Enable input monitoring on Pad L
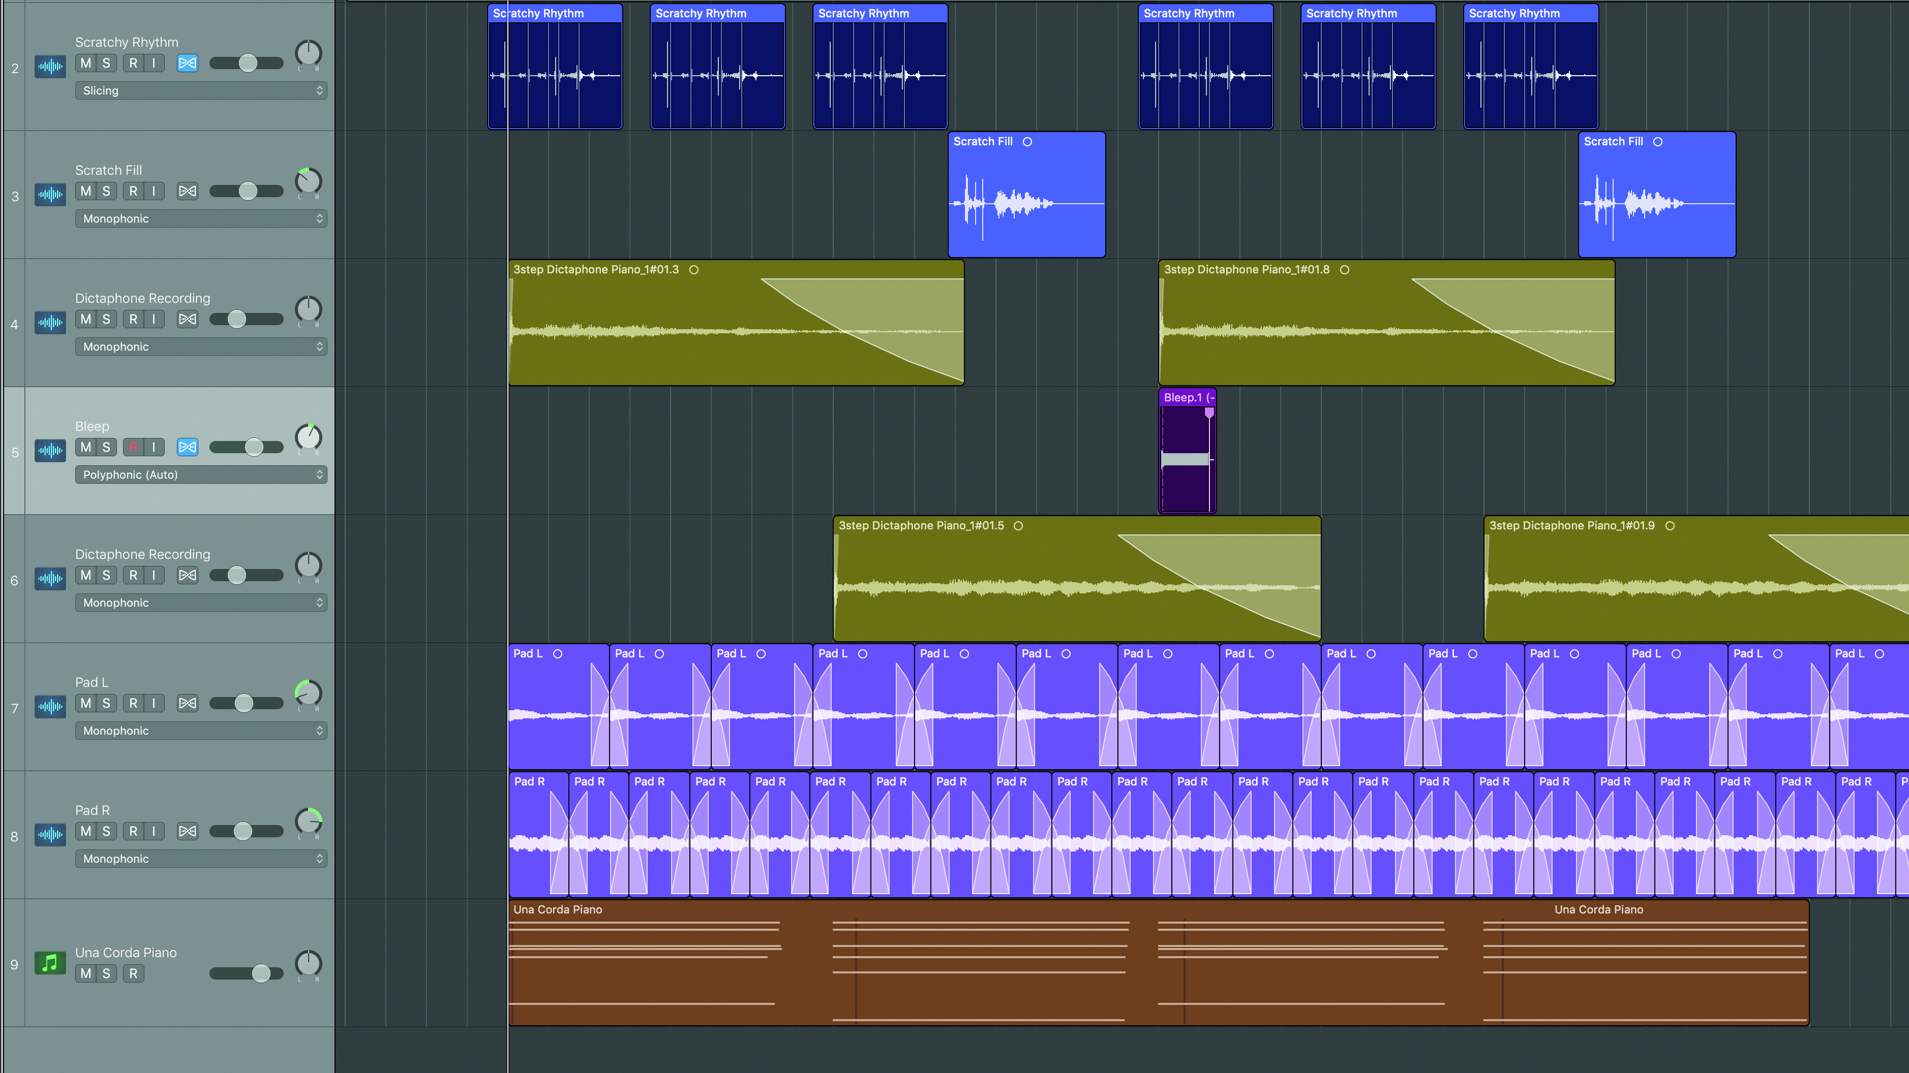Screen dimensions: 1909x1073 tap(154, 704)
